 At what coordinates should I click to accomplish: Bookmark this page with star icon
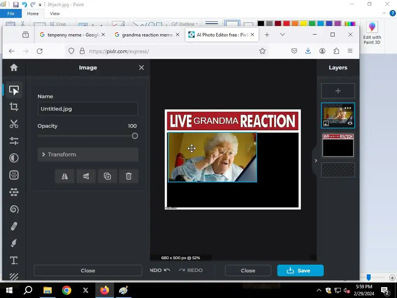pos(262,51)
